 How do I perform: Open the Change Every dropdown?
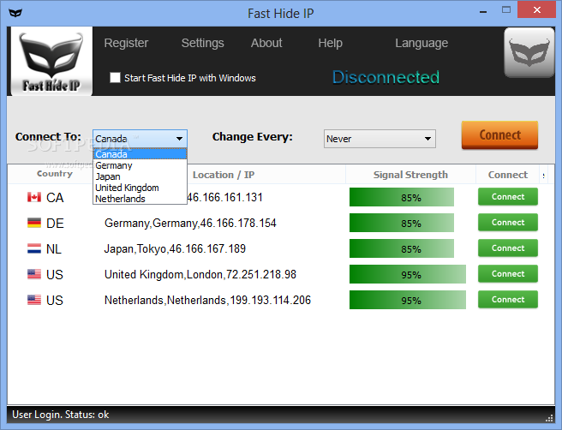380,139
